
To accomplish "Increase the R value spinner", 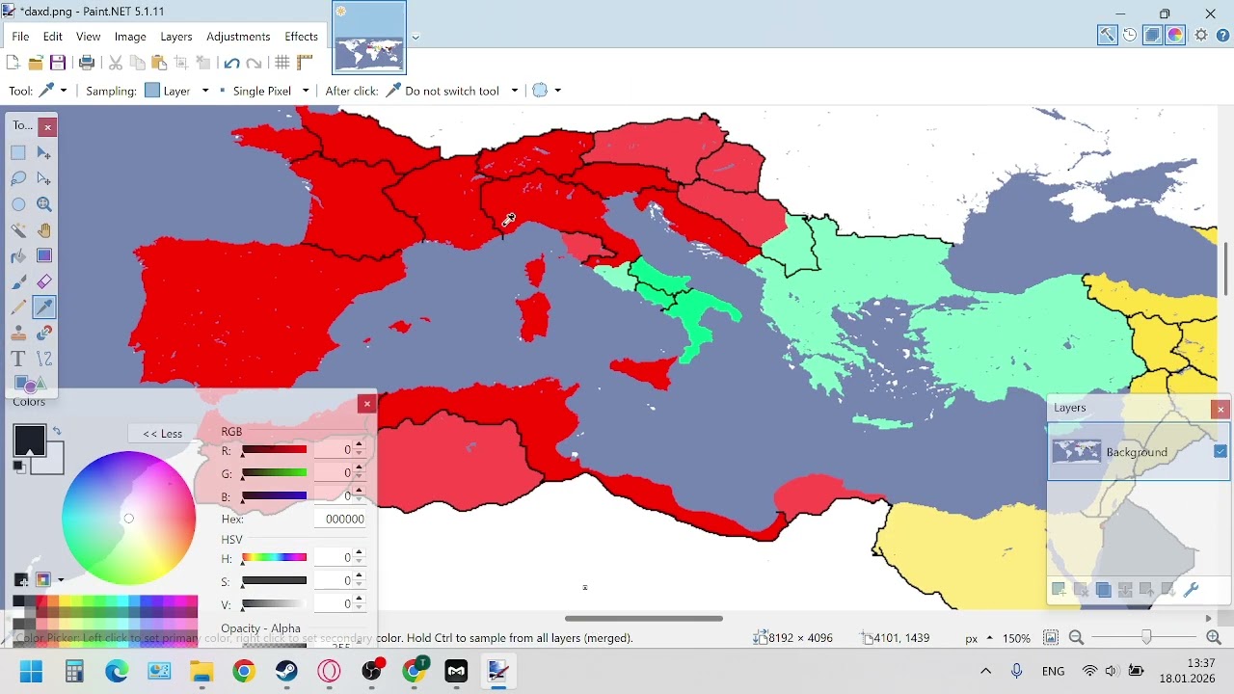I will click(x=360, y=445).
